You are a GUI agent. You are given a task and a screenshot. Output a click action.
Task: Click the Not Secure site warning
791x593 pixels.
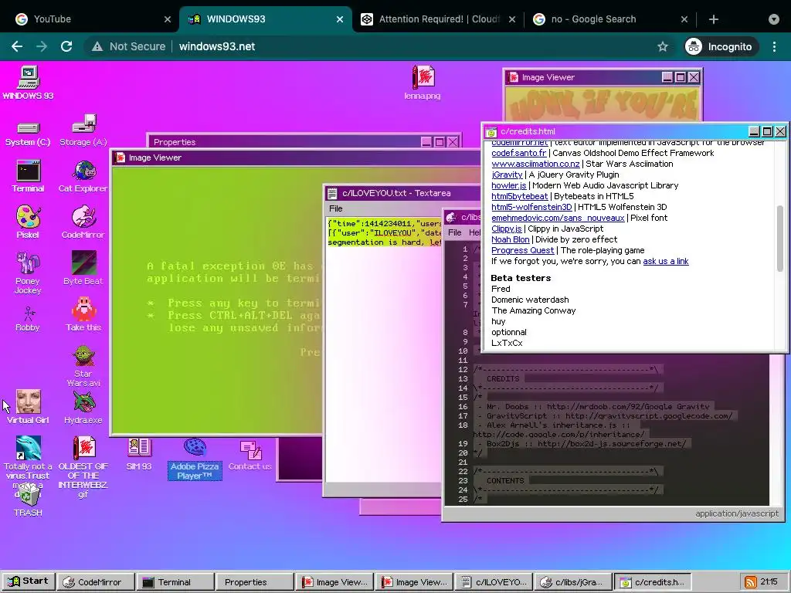pos(129,46)
